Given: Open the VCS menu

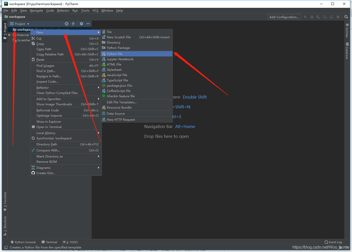Looking at the screenshot, I should pyautogui.click(x=95, y=11).
